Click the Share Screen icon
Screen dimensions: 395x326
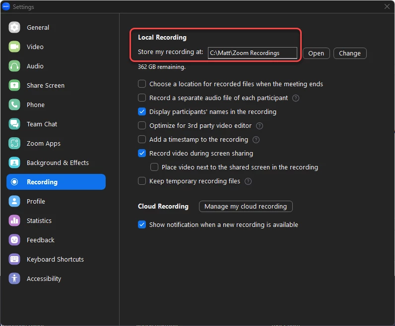[14, 85]
